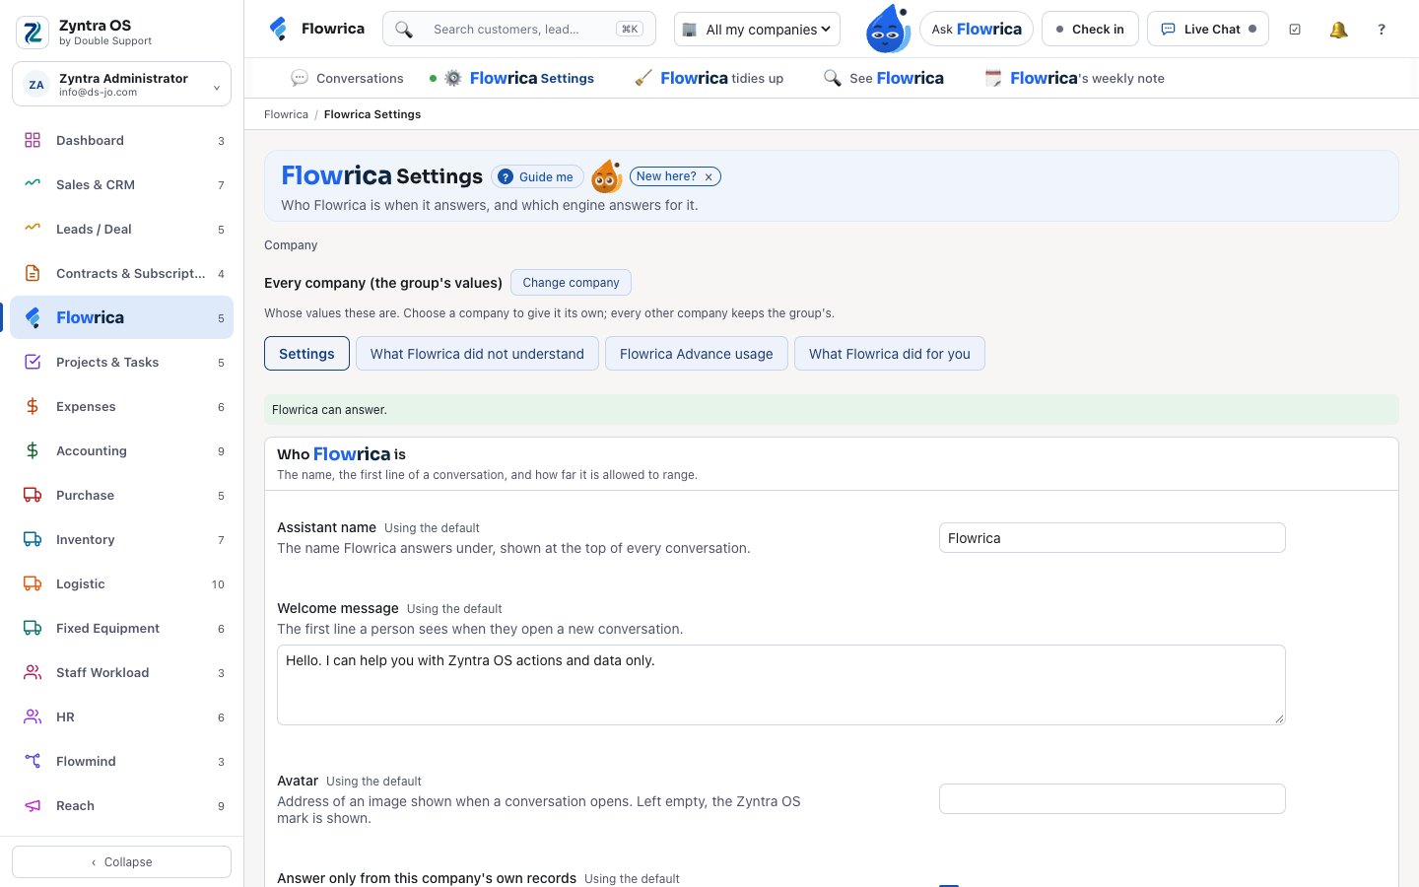
Task: Open Live Chat
Action: coord(1208,30)
